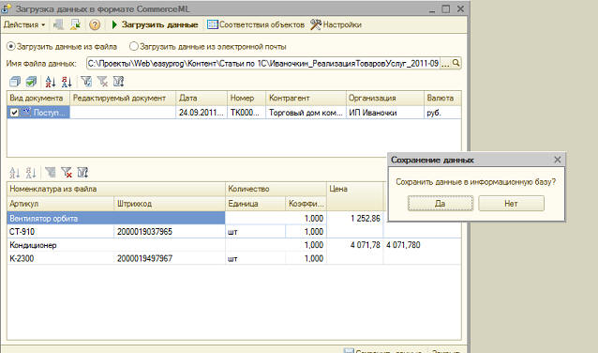Click barcode cell 2000019037965
The height and width of the screenshot is (353, 598).
point(170,232)
